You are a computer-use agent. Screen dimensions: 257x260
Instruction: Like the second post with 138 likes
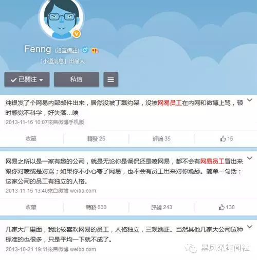tap(227, 207)
